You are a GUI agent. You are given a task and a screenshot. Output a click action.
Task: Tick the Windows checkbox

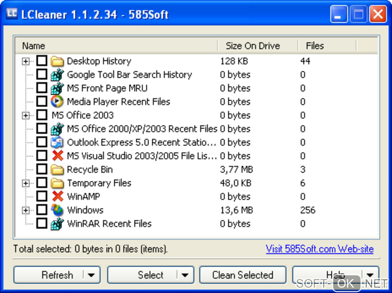pyautogui.click(x=42, y=210)
